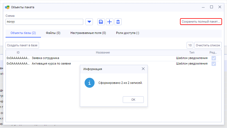Confirm the Информация dialog with OK
This screenshot has height=128, width=227.
[133, 100]
